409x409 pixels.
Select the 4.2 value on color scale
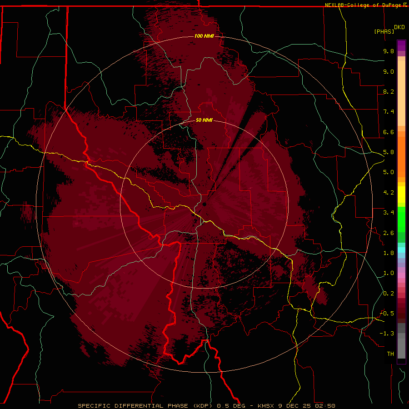click(389, 193)
